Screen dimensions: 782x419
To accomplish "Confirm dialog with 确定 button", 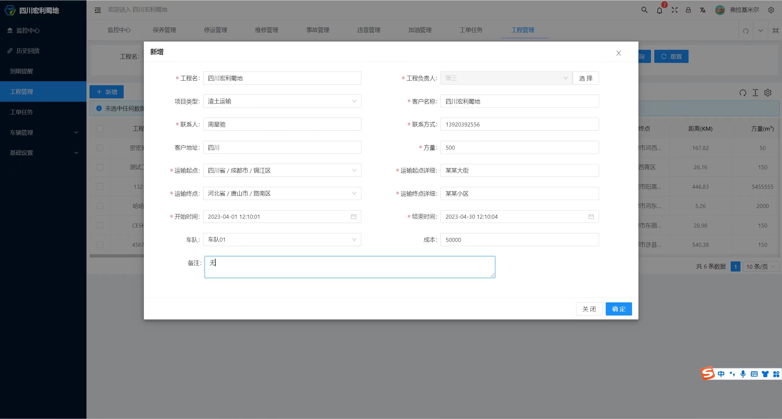I will pyautogui.click(x=619, y=309).
